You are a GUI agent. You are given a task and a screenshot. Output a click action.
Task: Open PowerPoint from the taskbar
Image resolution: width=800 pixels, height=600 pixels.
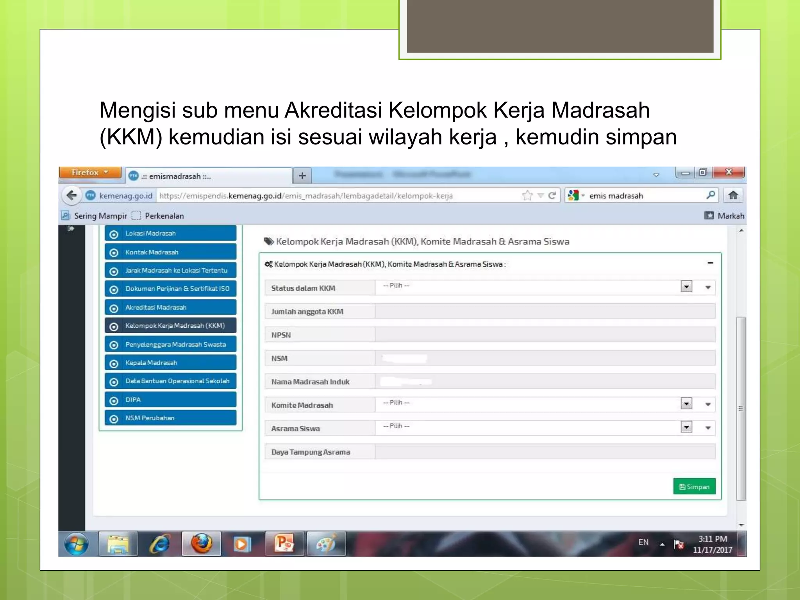(284, 543)
